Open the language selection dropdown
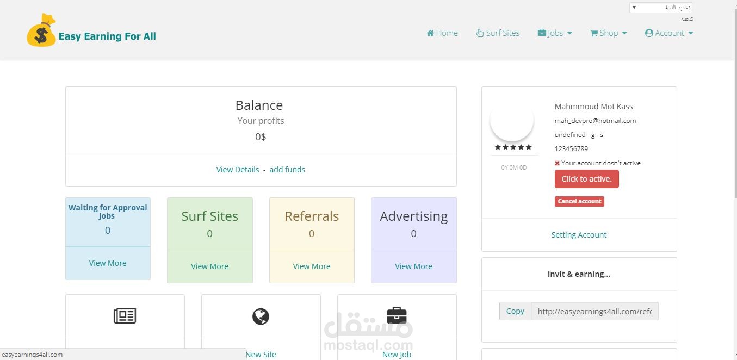The width and height of the screenshot is (737, 360). coord(660,8)
